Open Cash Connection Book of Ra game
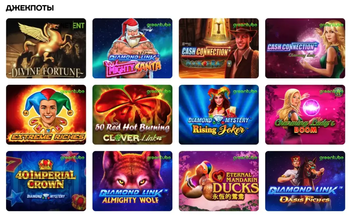The height and width of the screenshot is (215, 349). [x=219, y=48]
